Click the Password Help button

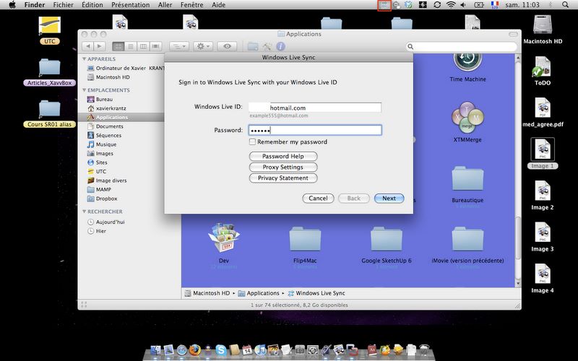pos(283,156)
